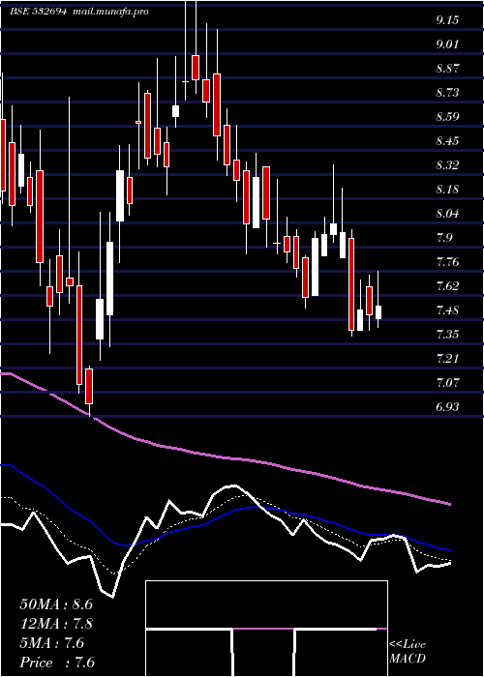Click the 7.07 price axis label
Image resolution: width=484 pixels, height=677 pixels.
tap(446, 383)
